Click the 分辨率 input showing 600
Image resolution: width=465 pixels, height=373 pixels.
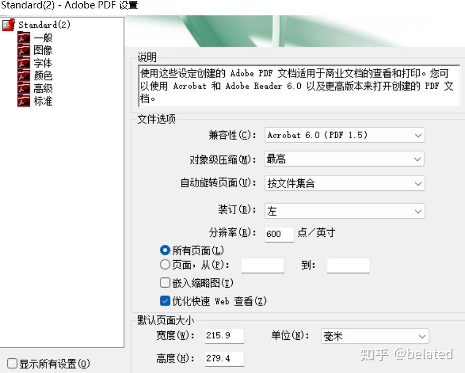pyautogui.click(x=279, y=234)
